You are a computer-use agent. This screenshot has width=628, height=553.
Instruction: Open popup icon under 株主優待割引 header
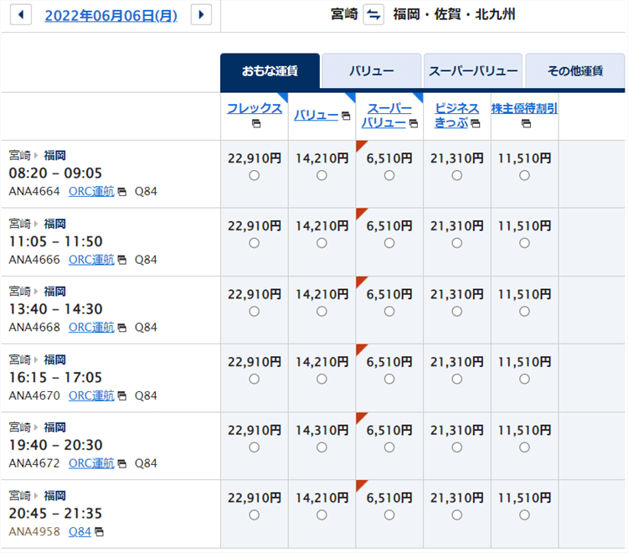click(525, 124)
